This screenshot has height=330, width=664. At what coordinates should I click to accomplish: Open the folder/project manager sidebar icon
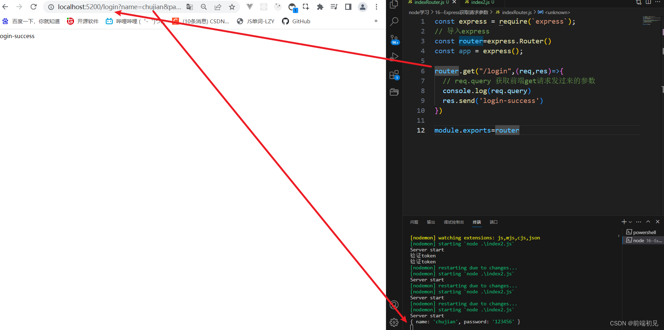pos(394,92)
